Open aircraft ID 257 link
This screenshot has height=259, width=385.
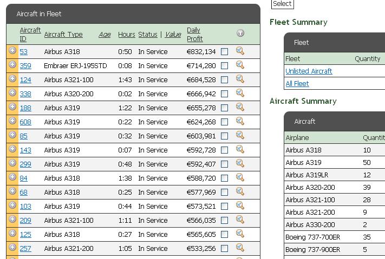[25, 249]
